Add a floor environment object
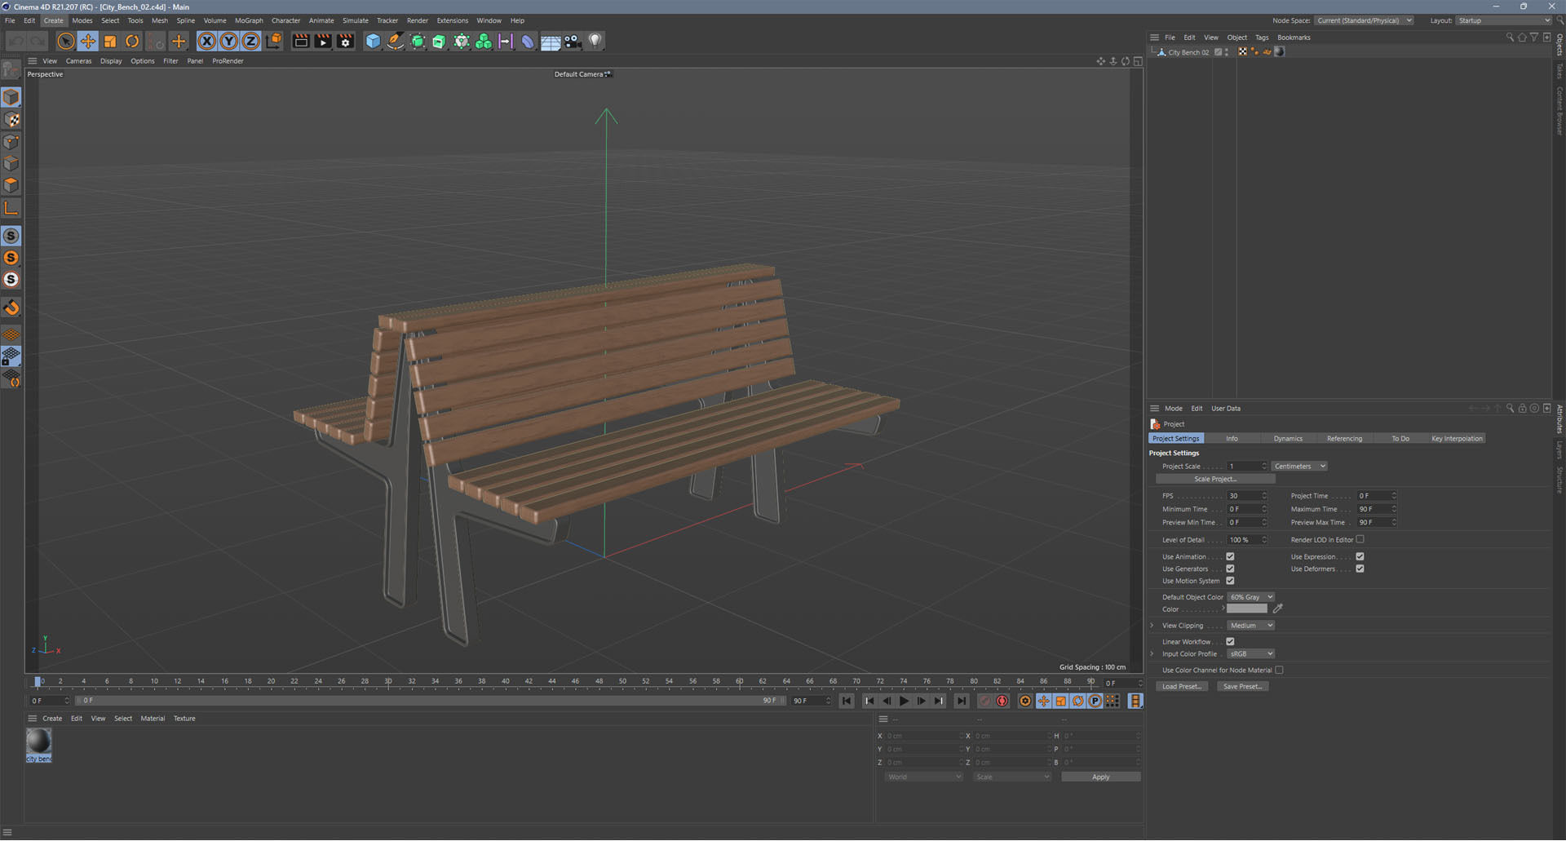This screenshot has height=841, width=1566. point(551,41)
